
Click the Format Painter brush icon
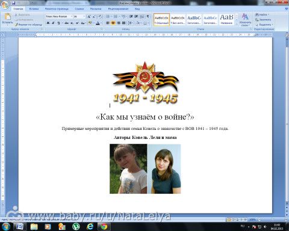click(17, 25)
